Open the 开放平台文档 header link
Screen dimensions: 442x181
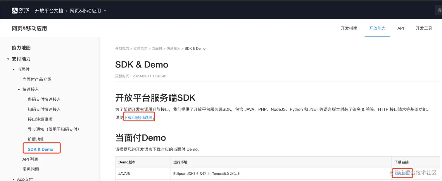pyautogui.click(x=49, y=11)
